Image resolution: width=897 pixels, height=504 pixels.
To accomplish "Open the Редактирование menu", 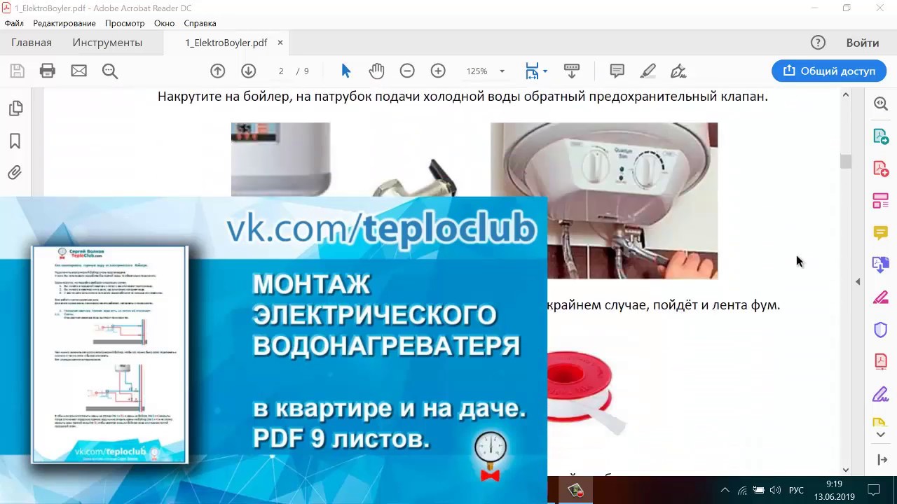I will (x=64, y=23).
